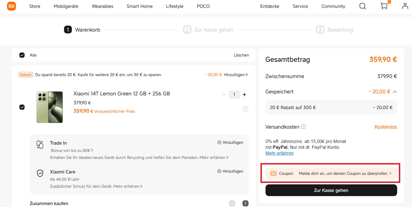The width and height of the screenshot is (412, 207).
Task: Open Xiaomi Care Mehr erfahren link
Action: (x=128, y=186)
